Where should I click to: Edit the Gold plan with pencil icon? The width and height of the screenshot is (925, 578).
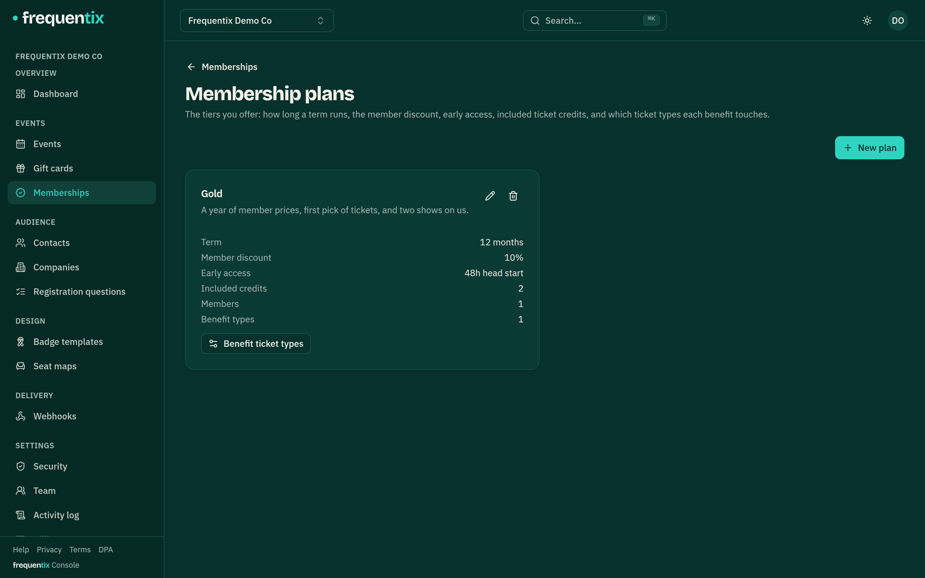click(x=490, y=196)
